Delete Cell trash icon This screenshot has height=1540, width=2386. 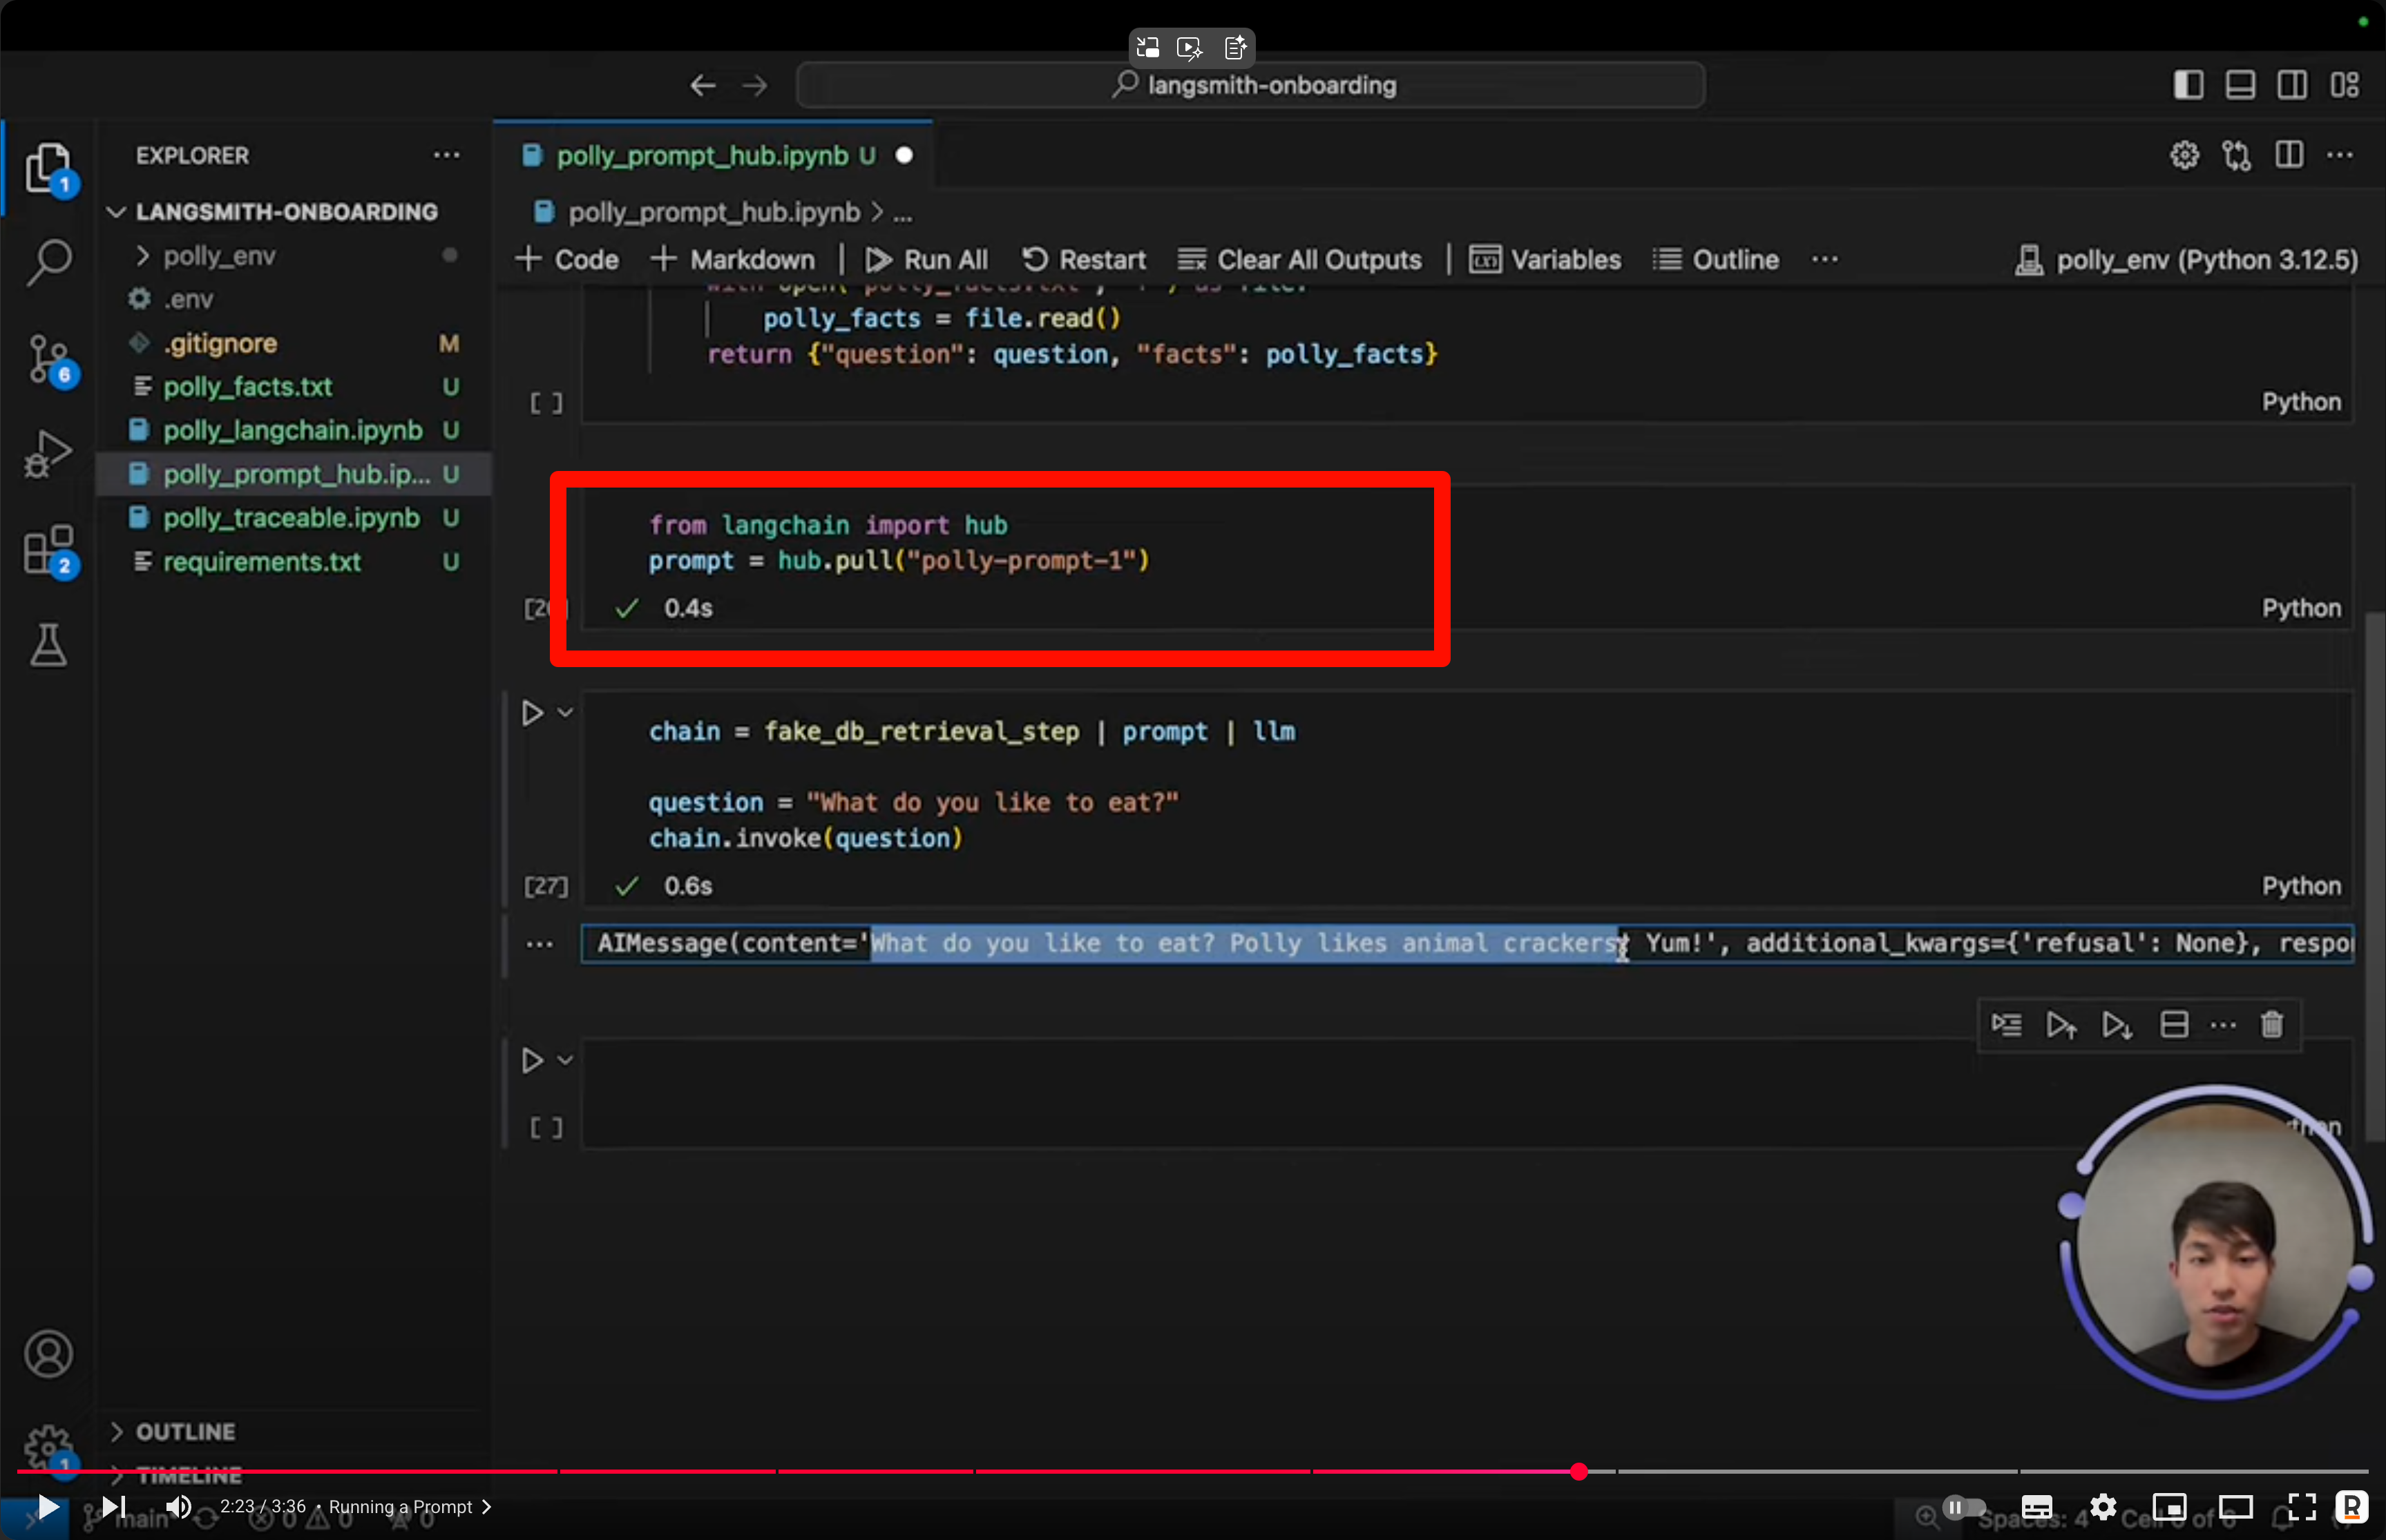(x=2272, y=1025)
